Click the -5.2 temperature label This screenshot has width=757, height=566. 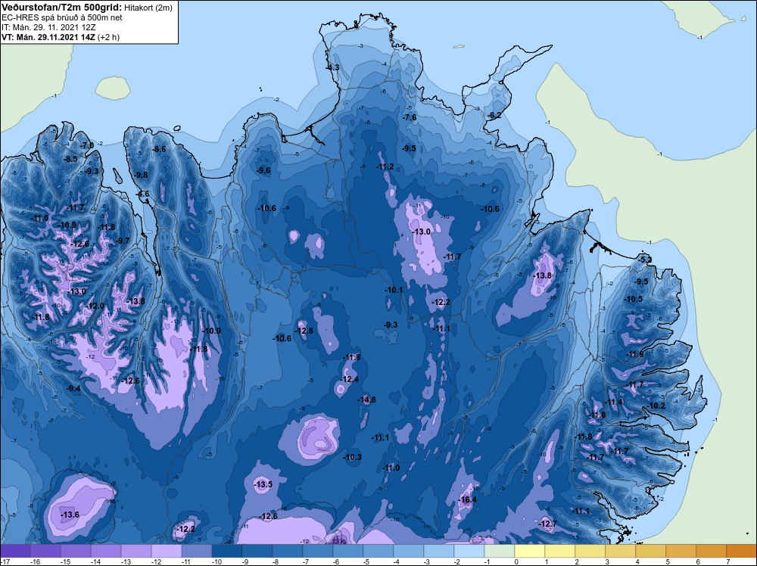click(x=646, y=260)
